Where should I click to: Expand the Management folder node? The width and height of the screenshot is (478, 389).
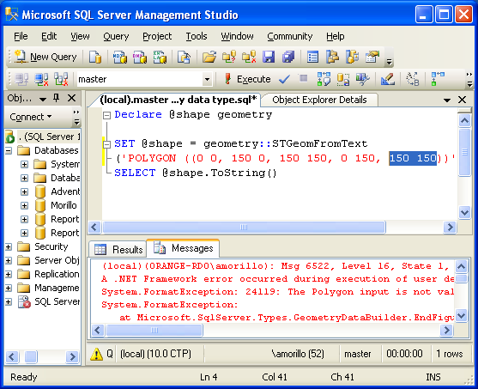[x=9, y=288]
